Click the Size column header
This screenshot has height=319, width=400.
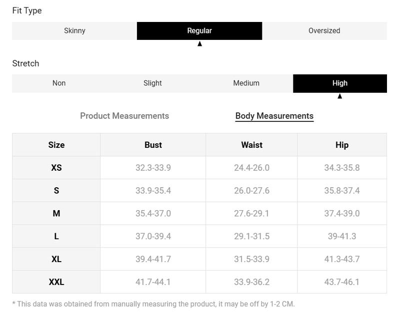56,145
